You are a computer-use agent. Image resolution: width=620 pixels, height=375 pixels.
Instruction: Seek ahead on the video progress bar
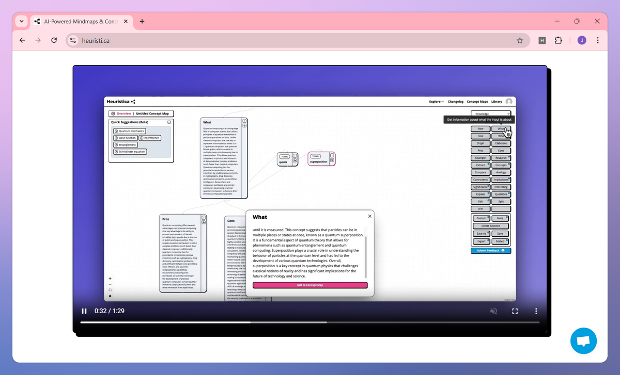(413, 322)
